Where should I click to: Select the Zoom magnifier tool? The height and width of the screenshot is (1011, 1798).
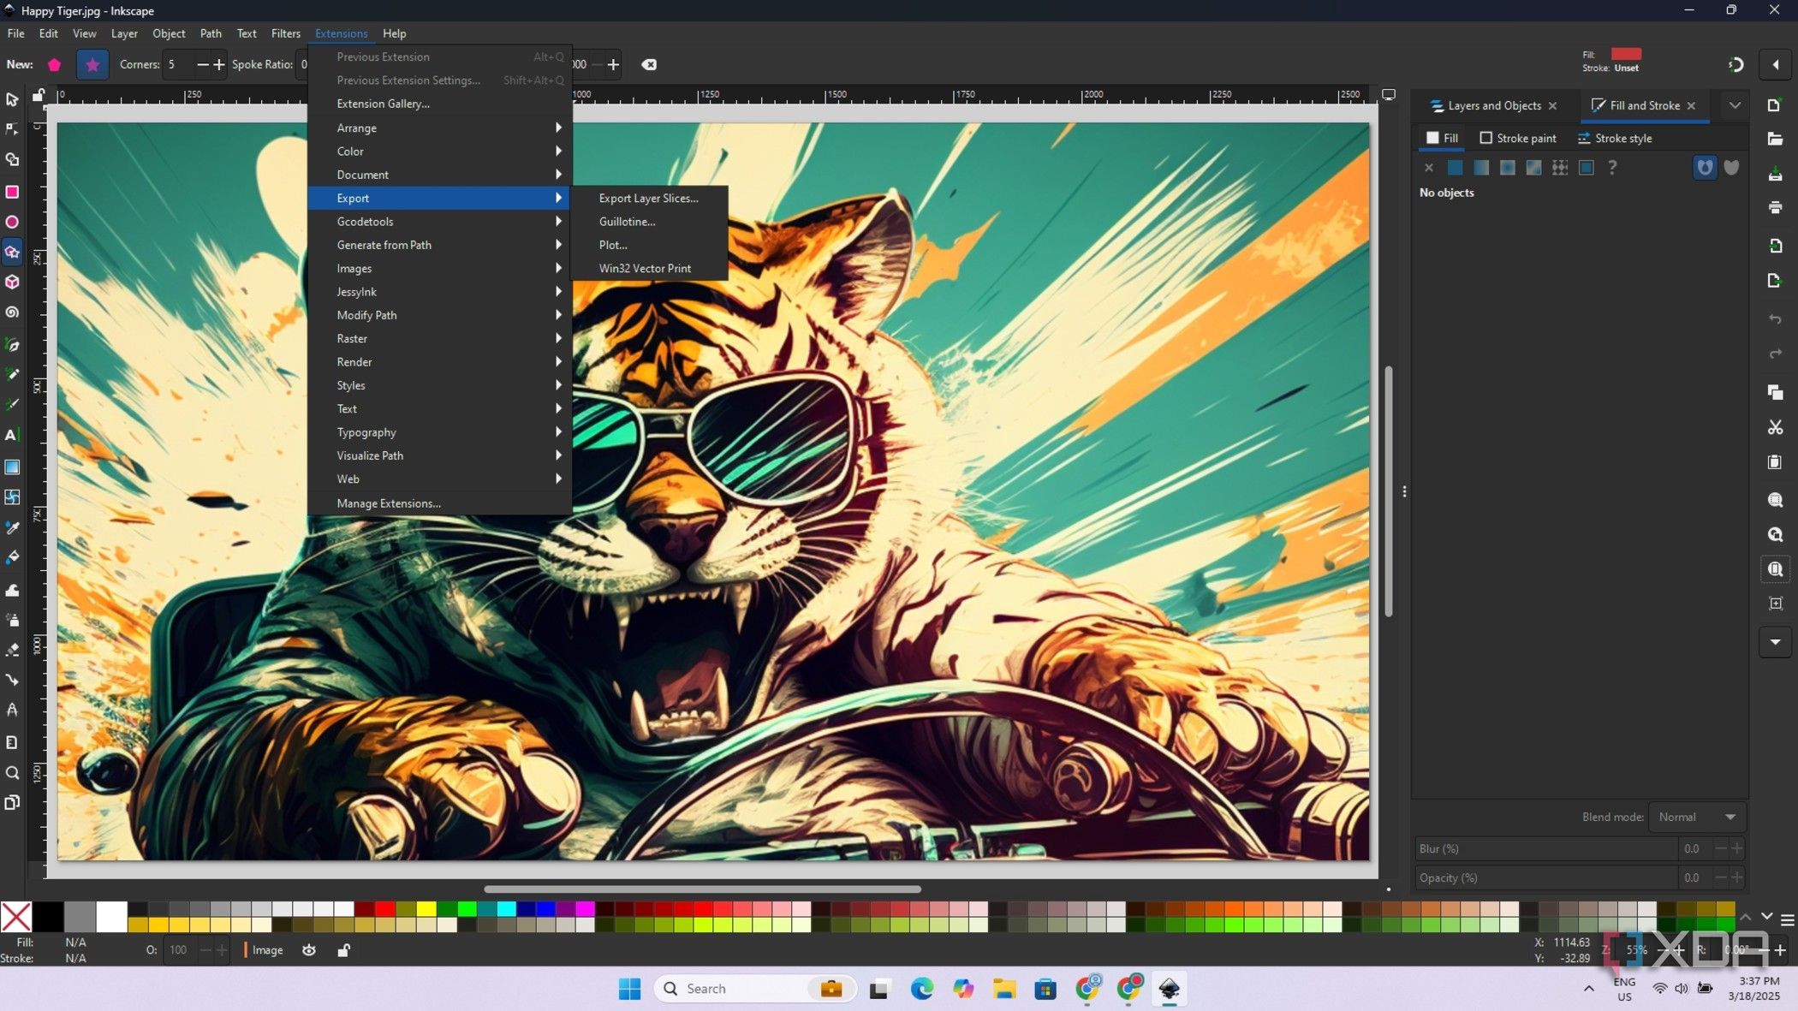(12, 773)
